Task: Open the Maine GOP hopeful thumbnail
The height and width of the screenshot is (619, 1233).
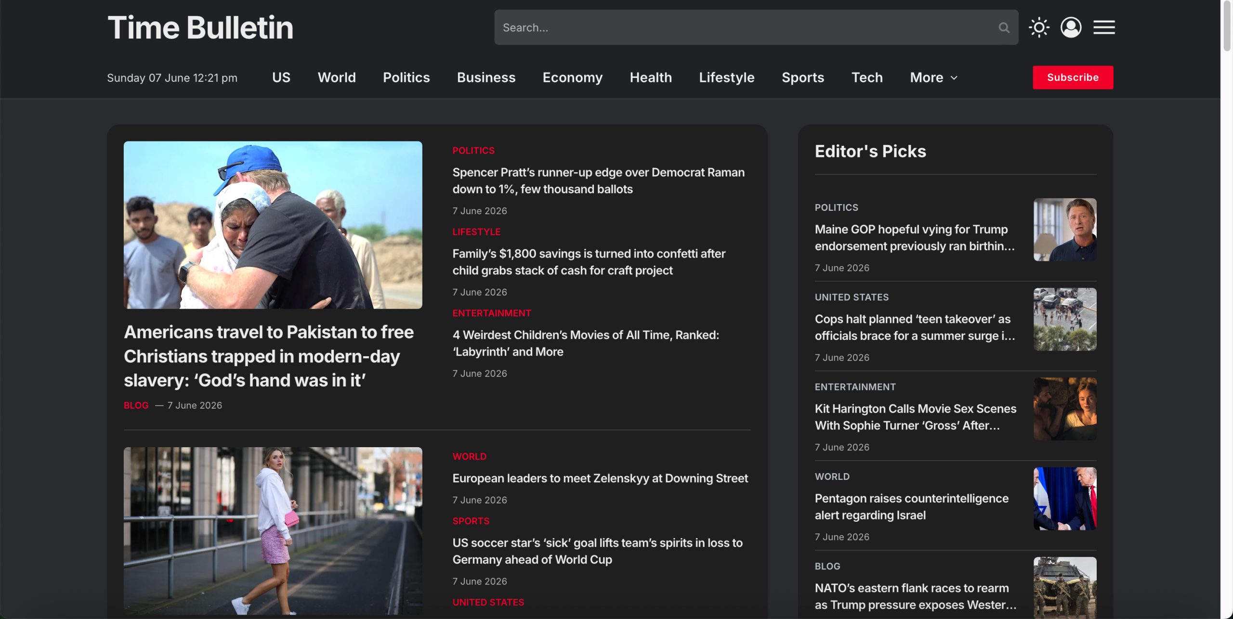Action: click(x=1065, y=230)
